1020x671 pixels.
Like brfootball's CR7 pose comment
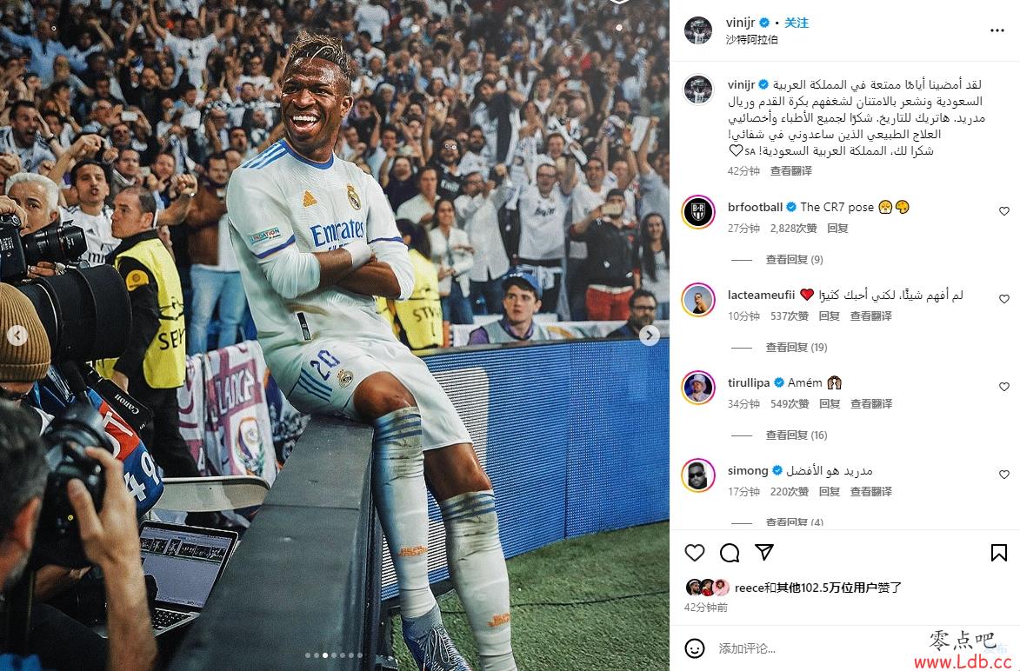(x=1004, y=211)
